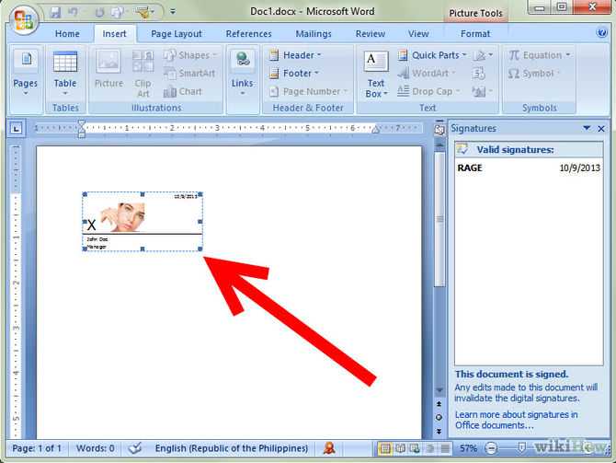
Task: Open 'Learn more about signatures' link
Action: click(516, 420)
